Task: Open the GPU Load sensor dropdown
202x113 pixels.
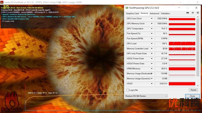Action: point(152,43)
